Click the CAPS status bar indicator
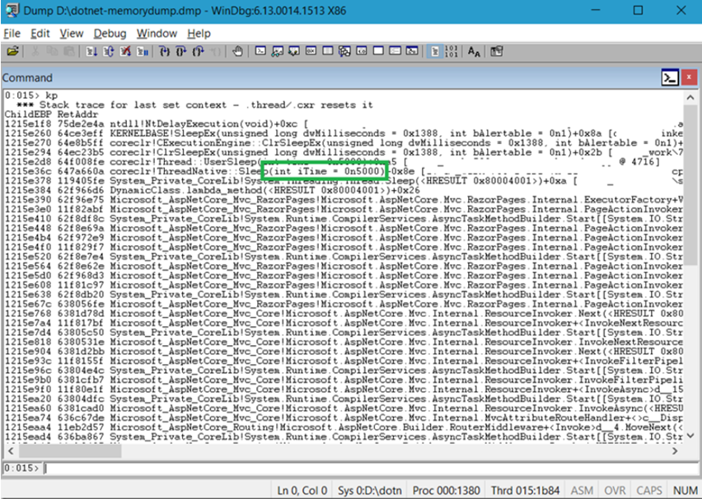702x499 pixels. tap(648, 491)
